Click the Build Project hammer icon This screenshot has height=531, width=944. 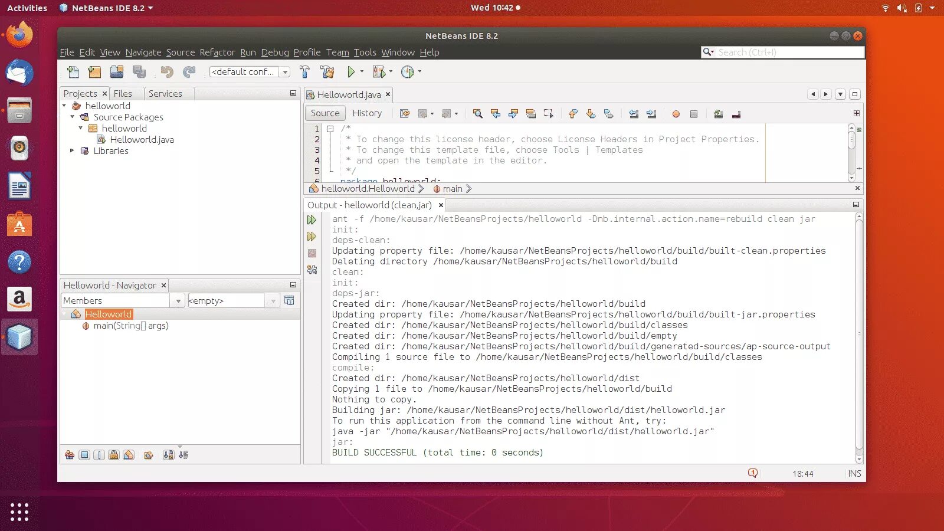(304, 72)
